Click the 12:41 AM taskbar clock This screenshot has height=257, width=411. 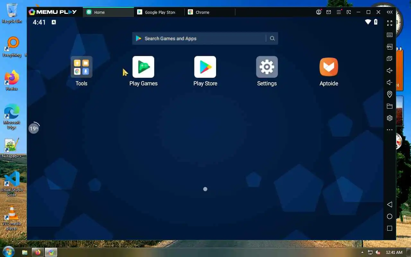tap(394, 253)
